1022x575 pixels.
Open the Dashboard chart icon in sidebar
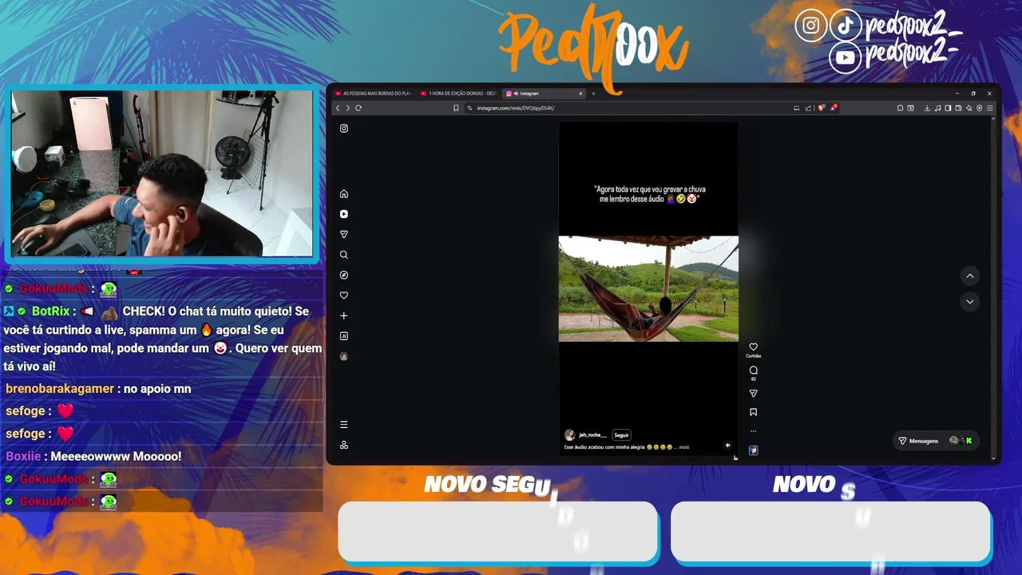344,336
